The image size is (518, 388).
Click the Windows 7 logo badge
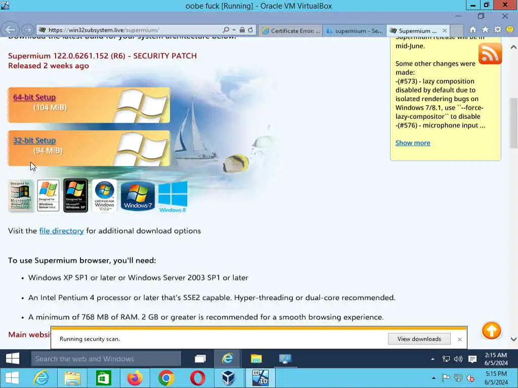(138, 196)
